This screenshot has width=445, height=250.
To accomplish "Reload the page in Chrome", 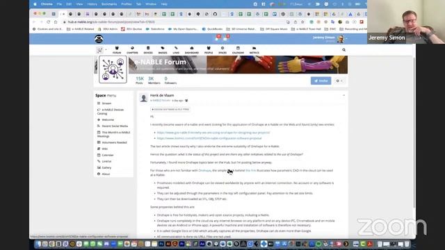I will click(48, 22).
